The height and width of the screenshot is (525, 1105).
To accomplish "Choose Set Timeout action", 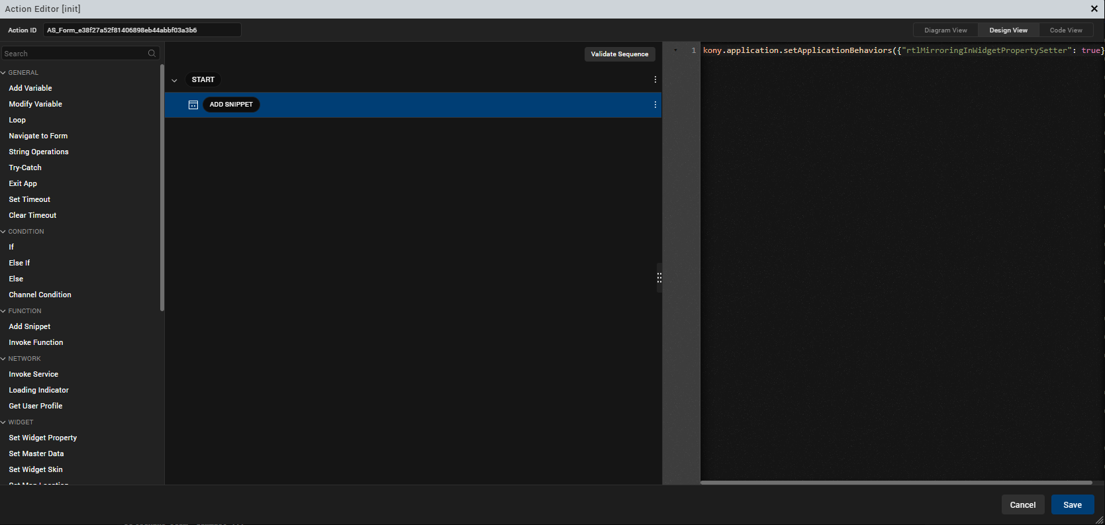I will click(x=30, y=199).
